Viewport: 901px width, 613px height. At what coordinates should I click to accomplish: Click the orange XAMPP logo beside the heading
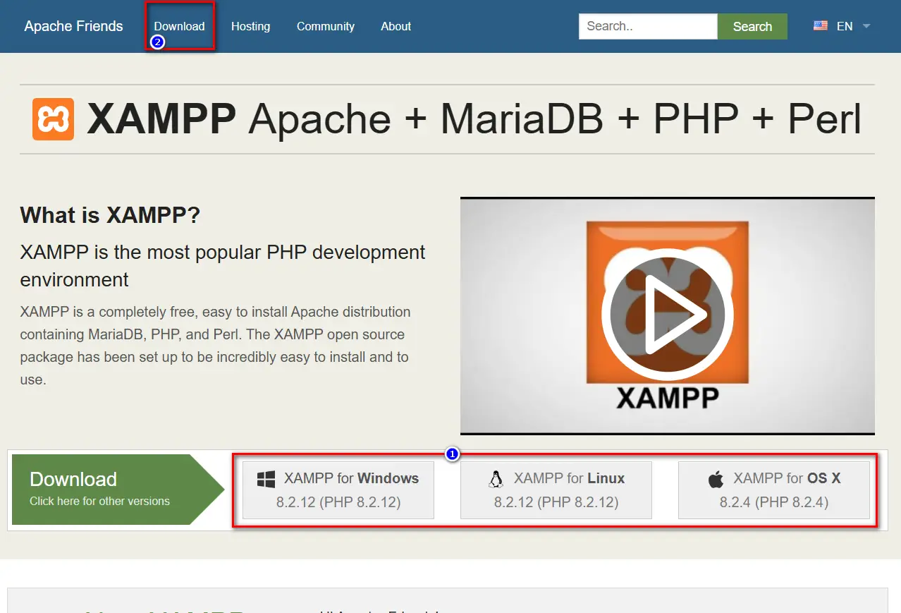[x=53, y=119]
